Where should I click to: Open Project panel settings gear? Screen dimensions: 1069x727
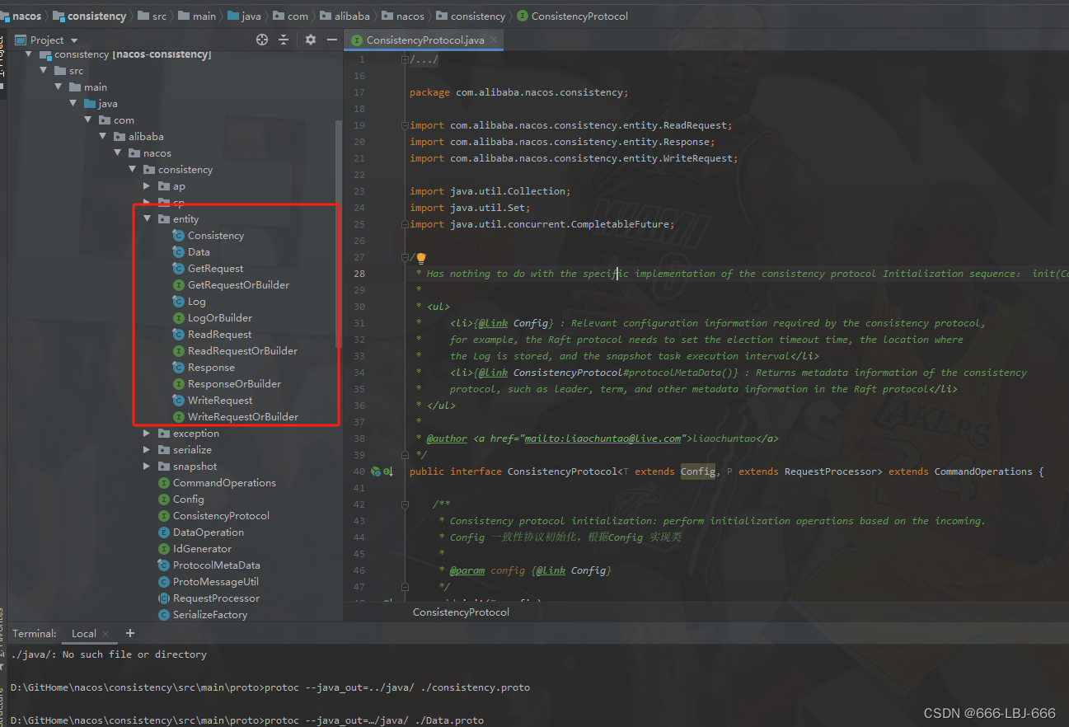pyautogui.click(x=311, y=40)
